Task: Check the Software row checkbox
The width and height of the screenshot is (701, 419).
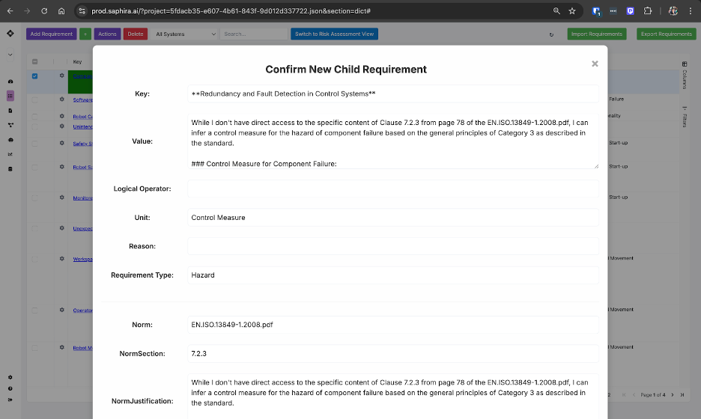Action: click(35, 100)
